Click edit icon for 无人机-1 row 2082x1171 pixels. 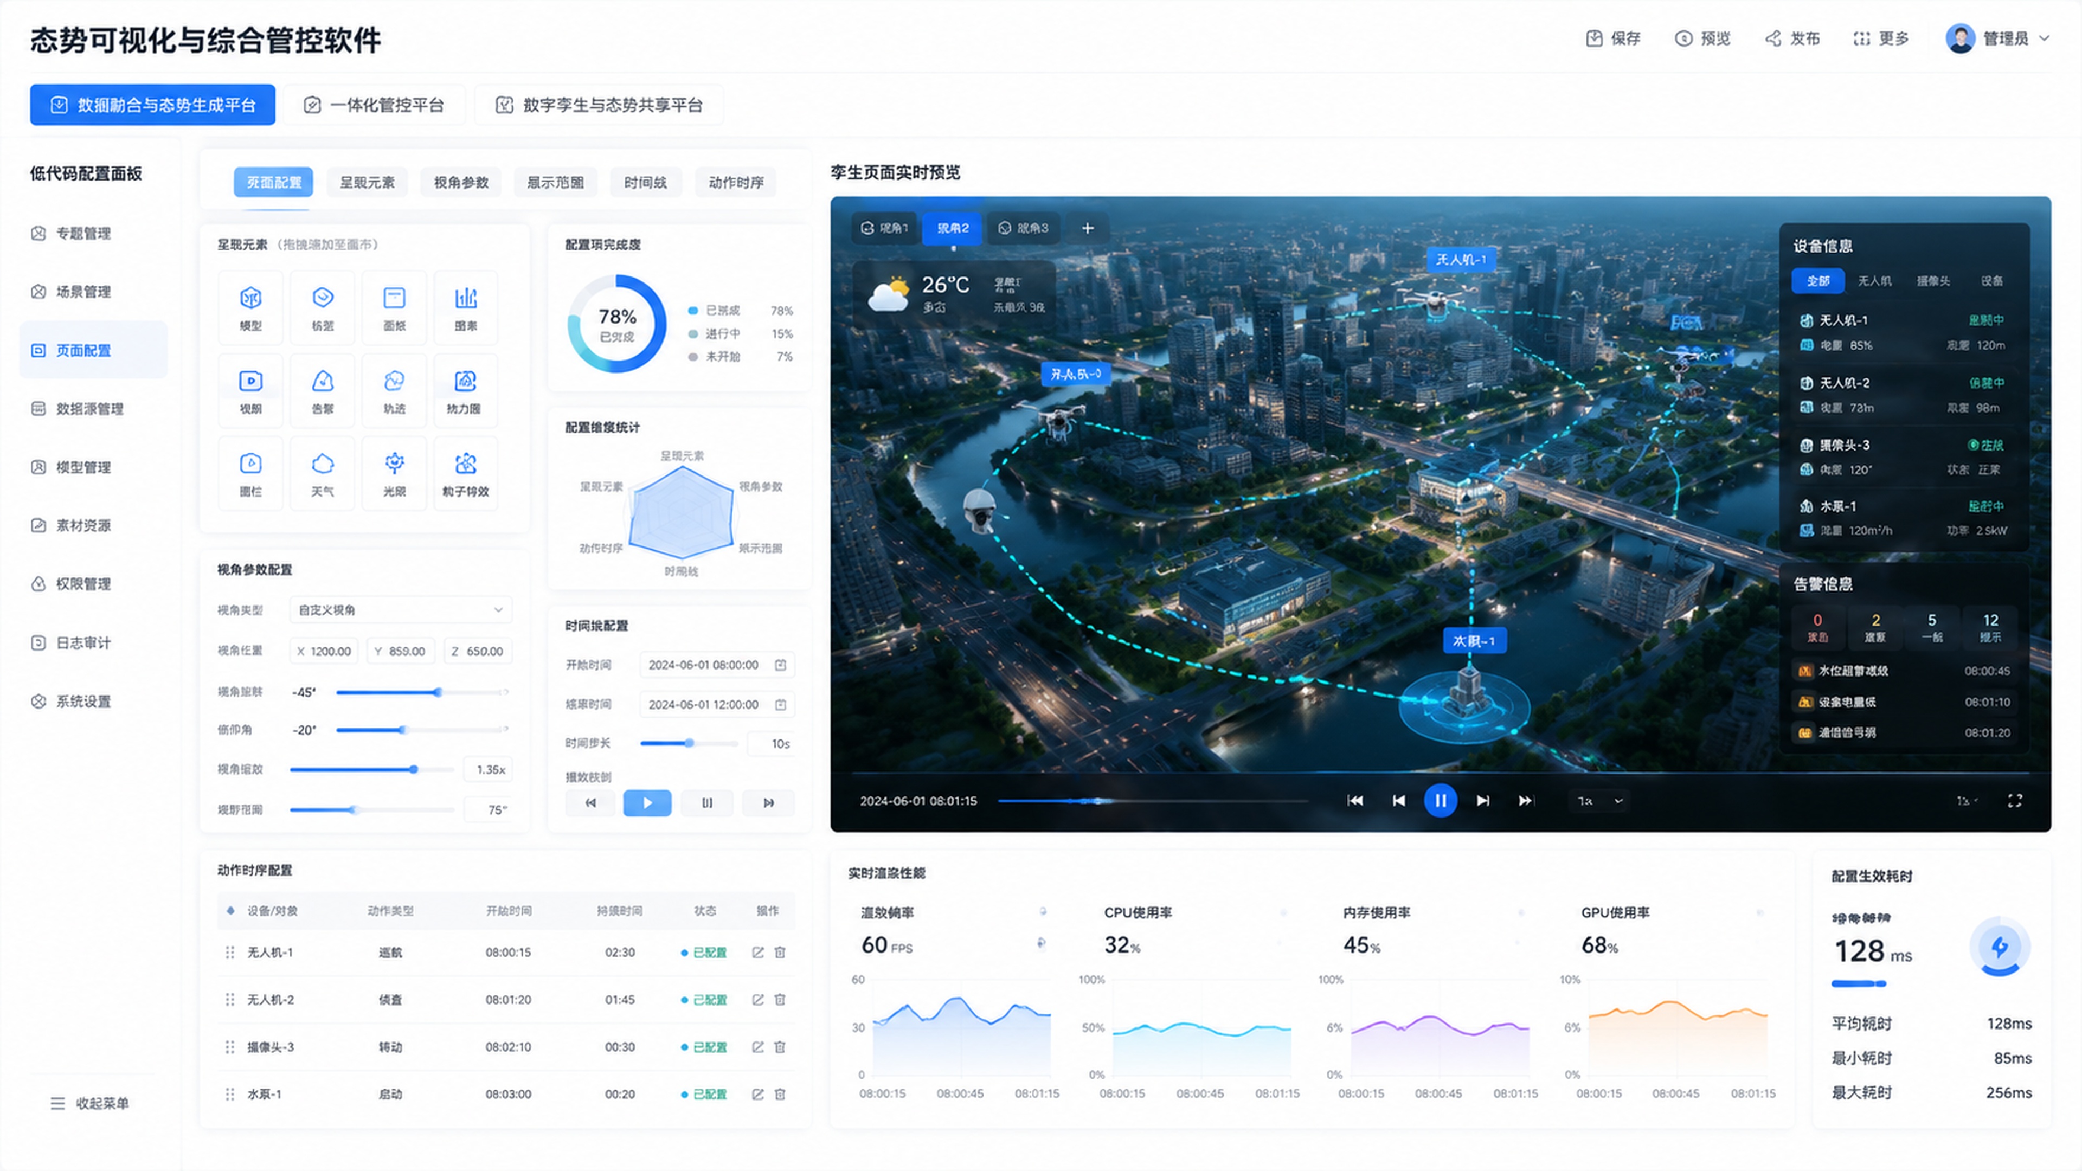pos(758,953)
